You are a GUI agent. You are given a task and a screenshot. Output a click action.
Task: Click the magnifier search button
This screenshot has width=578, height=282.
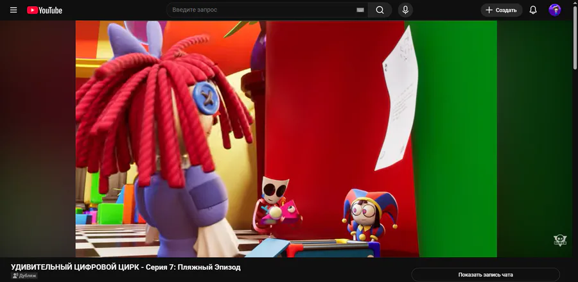[380, 10]
